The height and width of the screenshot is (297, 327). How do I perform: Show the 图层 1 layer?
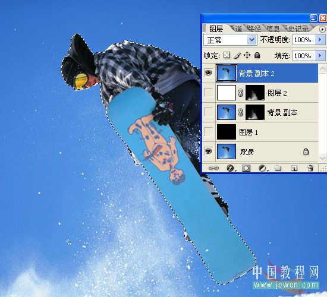point(209,132)
